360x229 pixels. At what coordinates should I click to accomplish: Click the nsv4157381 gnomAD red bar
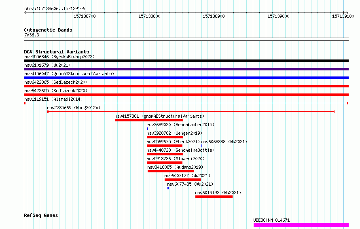149,120
